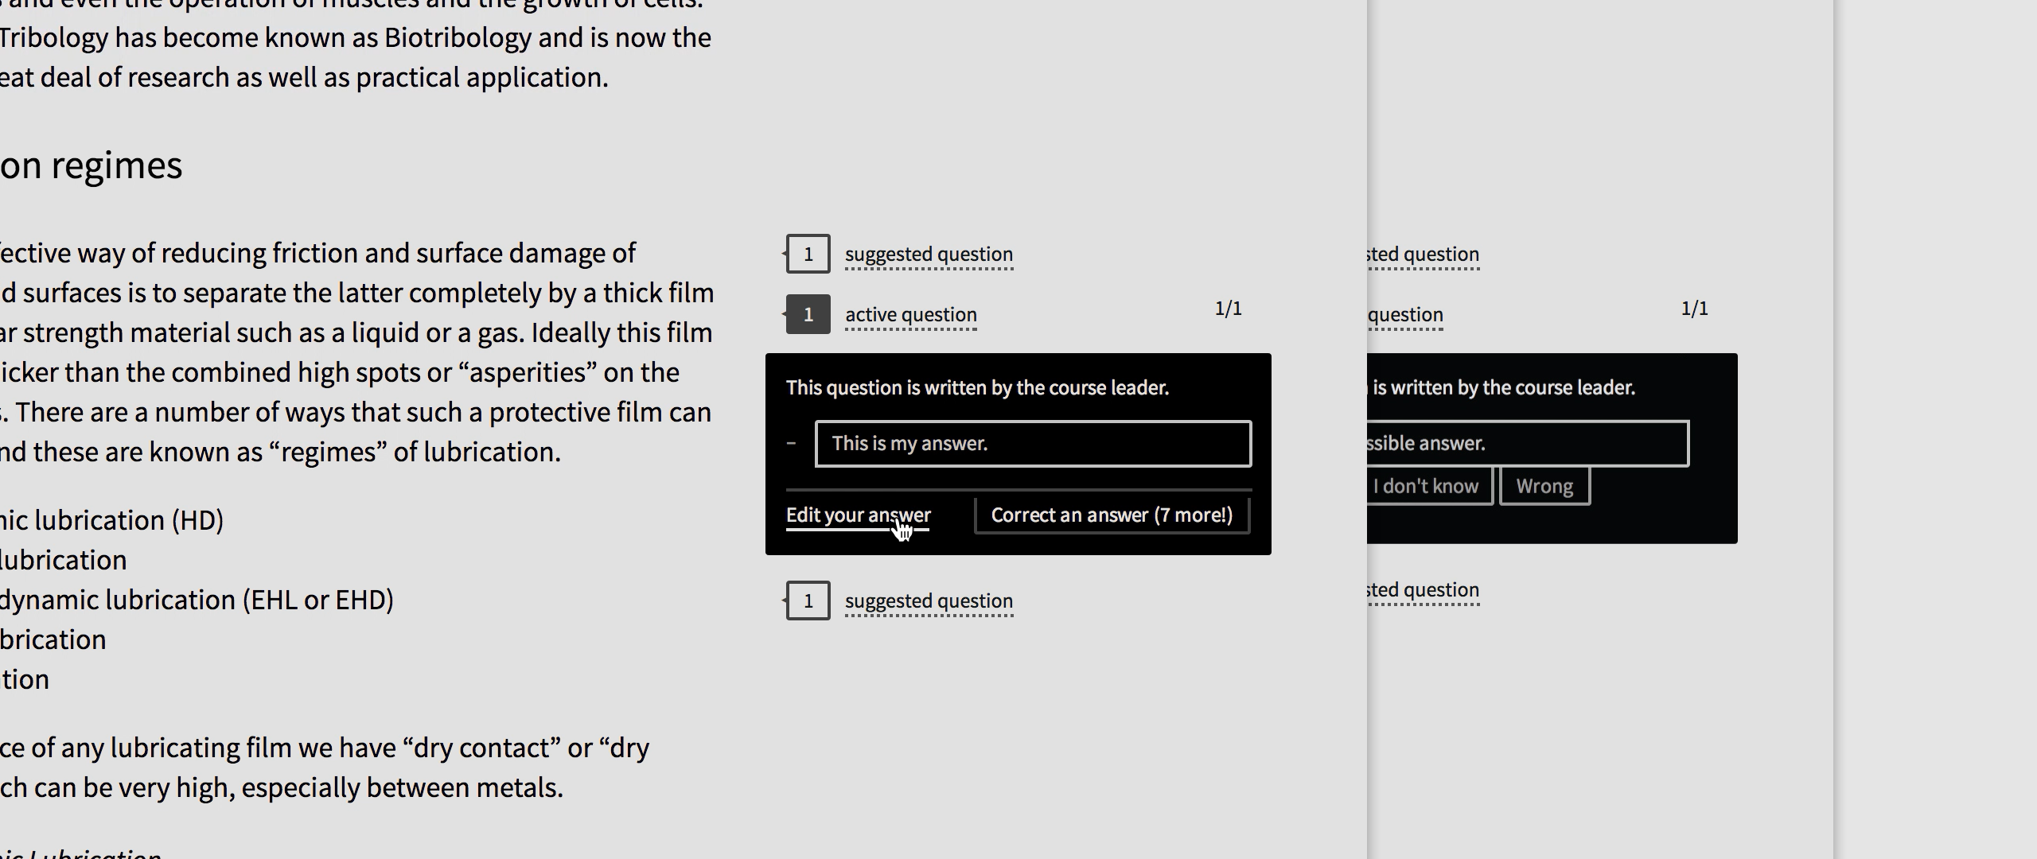
Task: Toggle the bottom "suggested question" label
Action: pos(929,601)
